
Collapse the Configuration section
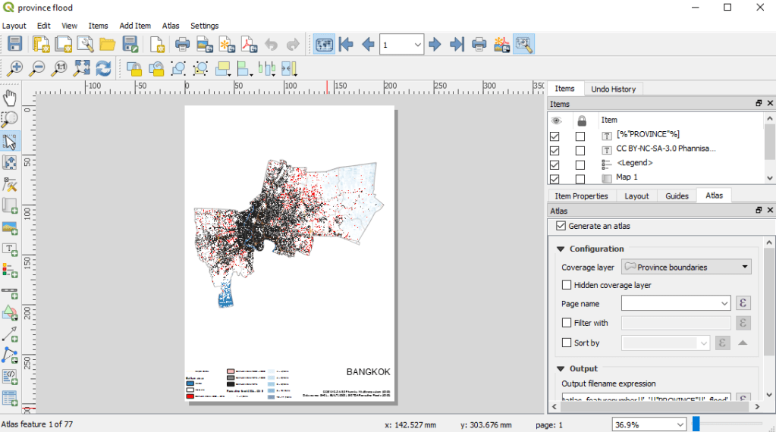[561, 249]
